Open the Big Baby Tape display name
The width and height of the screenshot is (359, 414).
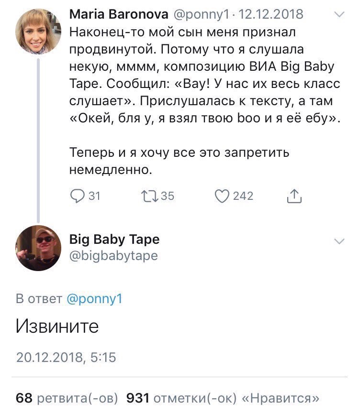click(x=114, y=240)
